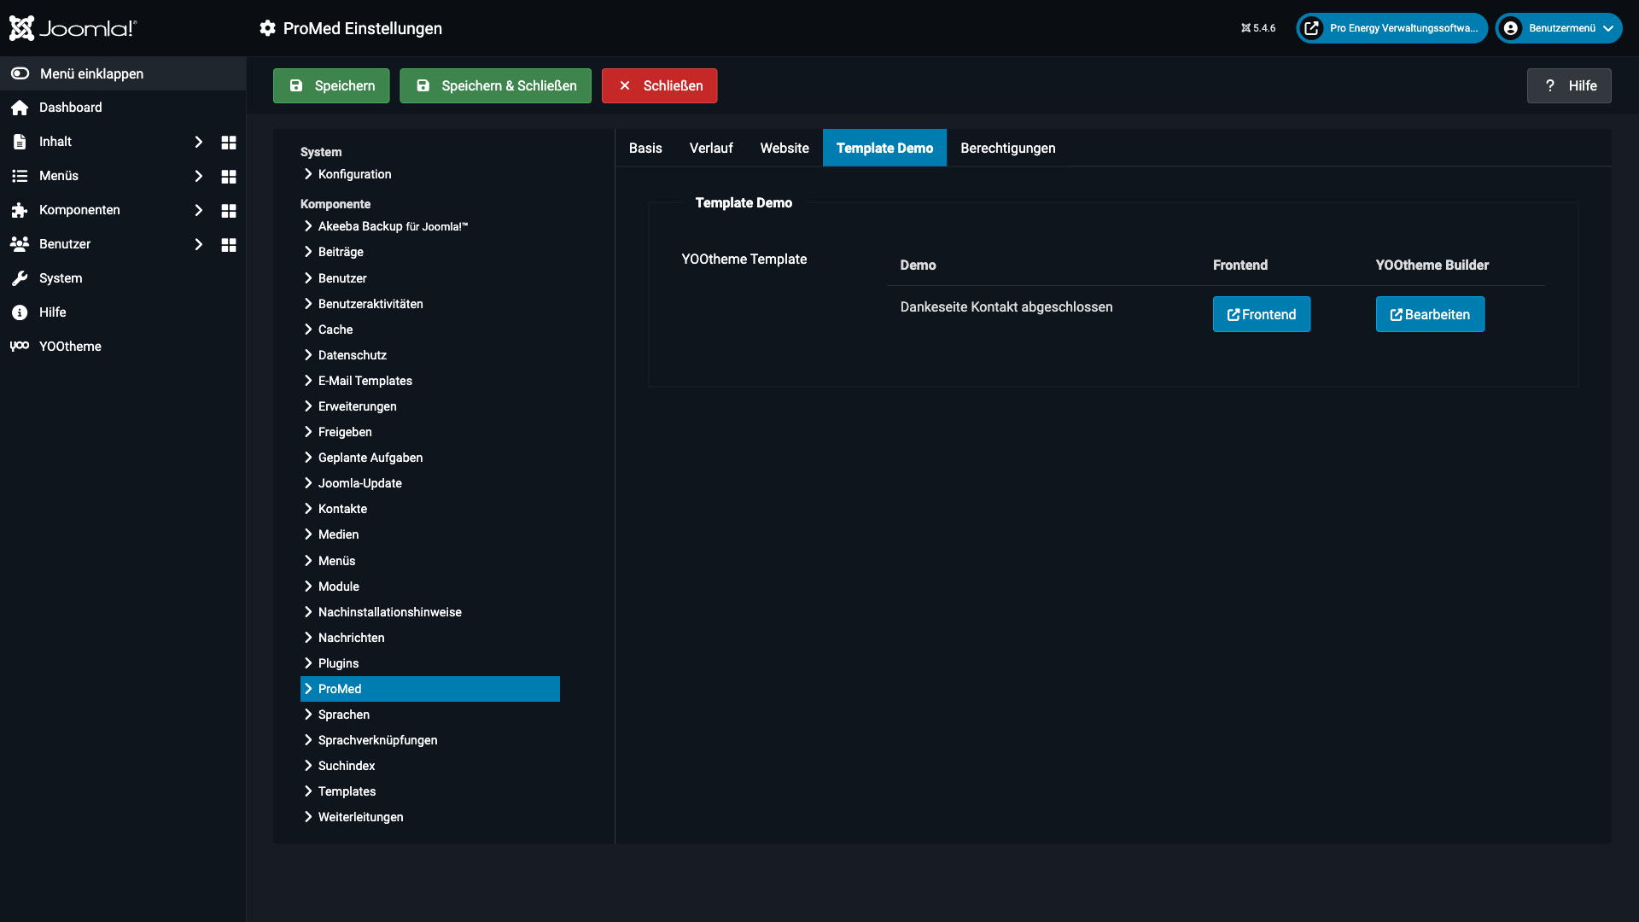Click Bearbeiten in YOOtheme Builder column
Screen dimensions: 1639x922
(1430, 314)
